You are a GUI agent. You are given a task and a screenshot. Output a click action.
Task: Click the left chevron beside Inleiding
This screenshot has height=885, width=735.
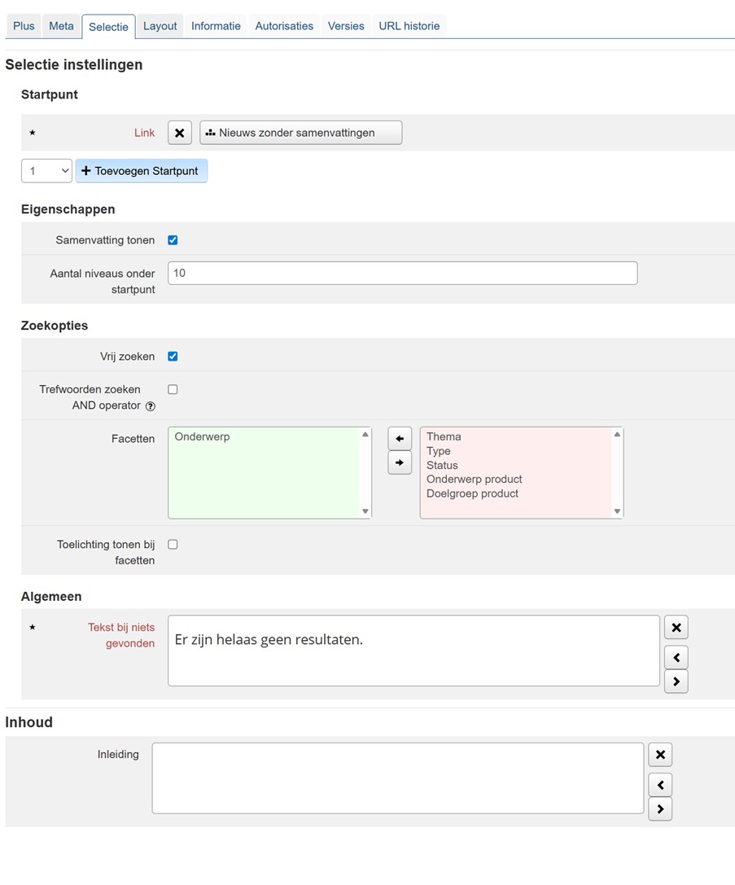pos(660,785)
